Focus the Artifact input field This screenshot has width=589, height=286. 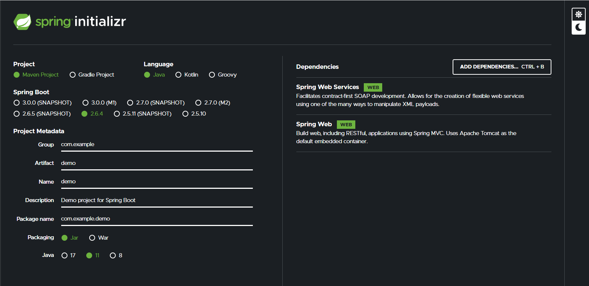click(x=157, y=163)
